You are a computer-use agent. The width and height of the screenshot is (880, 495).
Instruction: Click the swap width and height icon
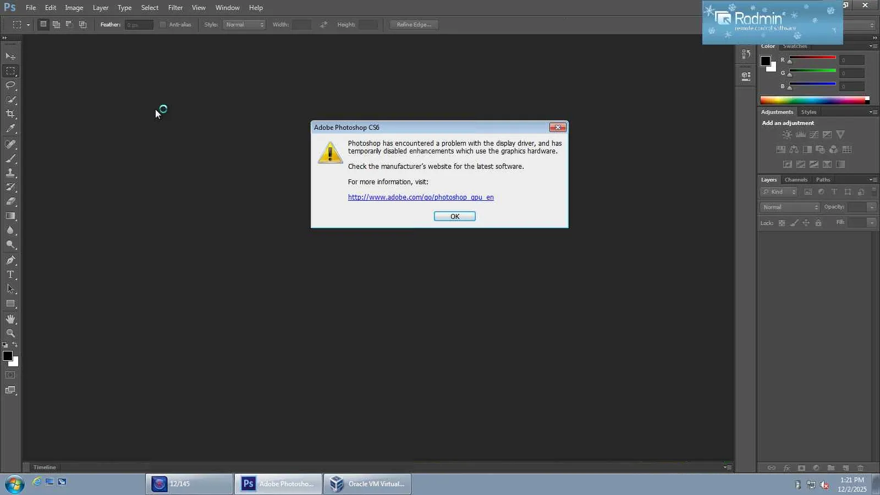pos(323,25)
